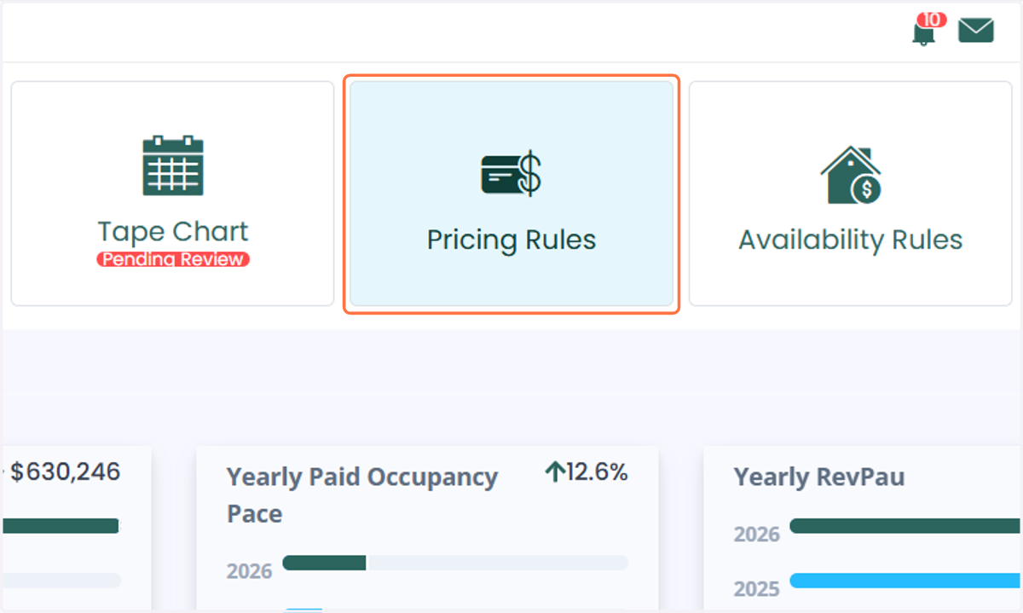Screen dimensions: 1023x613
Task: Click the red 10 notification badge
Action: [932, 20]
